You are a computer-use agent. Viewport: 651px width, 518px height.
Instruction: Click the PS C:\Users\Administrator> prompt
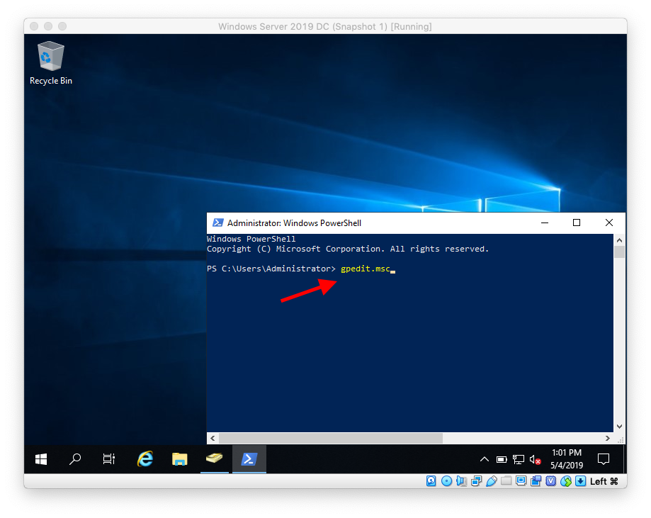(271, 269)
